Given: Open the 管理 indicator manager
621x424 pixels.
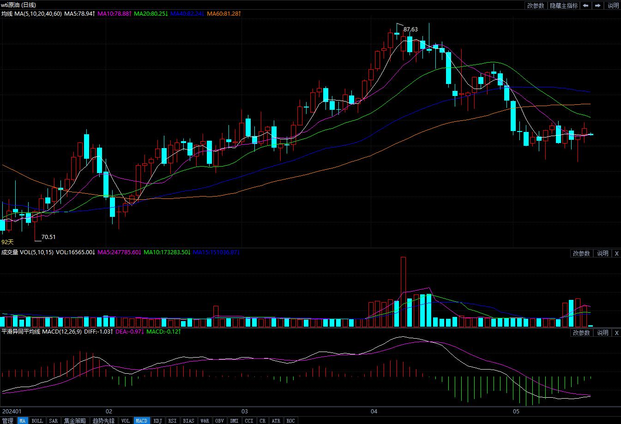Looking at the screenshot, I should (8, 421).
